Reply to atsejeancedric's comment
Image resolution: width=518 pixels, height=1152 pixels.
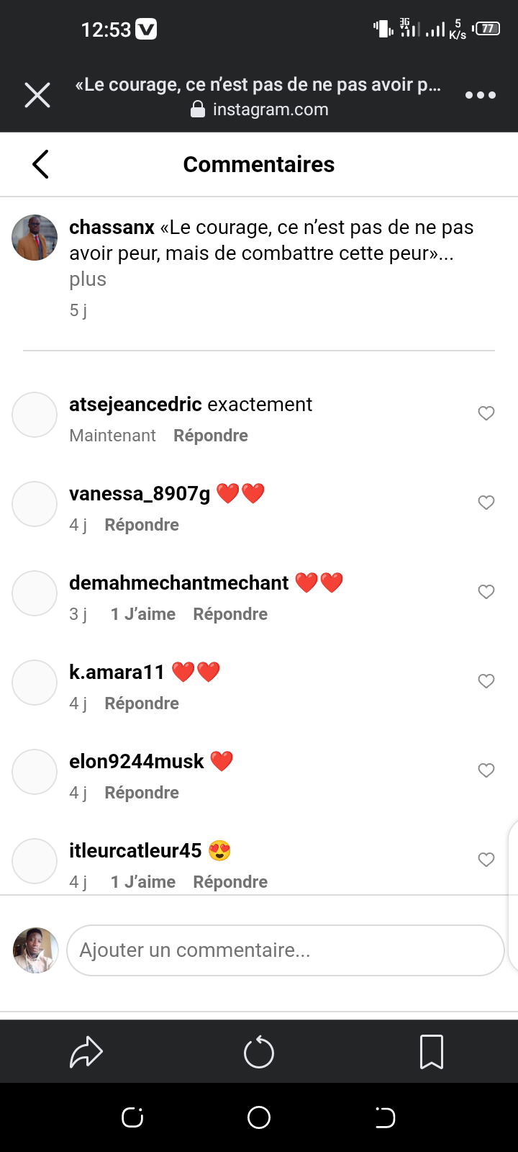211,436
